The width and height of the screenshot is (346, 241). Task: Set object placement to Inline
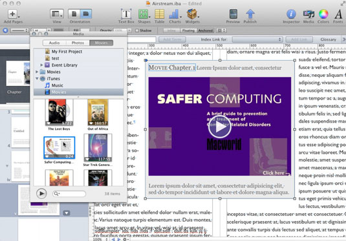point(171,30)
